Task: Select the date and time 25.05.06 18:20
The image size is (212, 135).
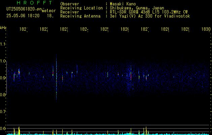Action: [23, 16]
